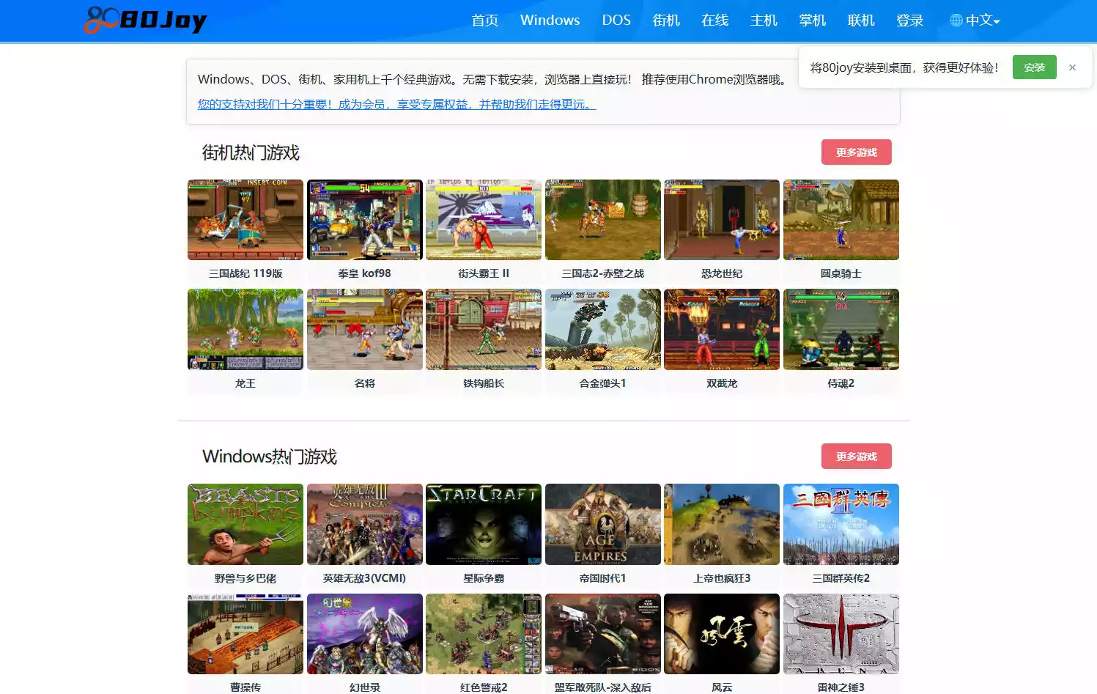The width and height of the screenshot is (1097, 694).
Task: Click the 帝国时代1 title text
Action: [x=603, y=578]
